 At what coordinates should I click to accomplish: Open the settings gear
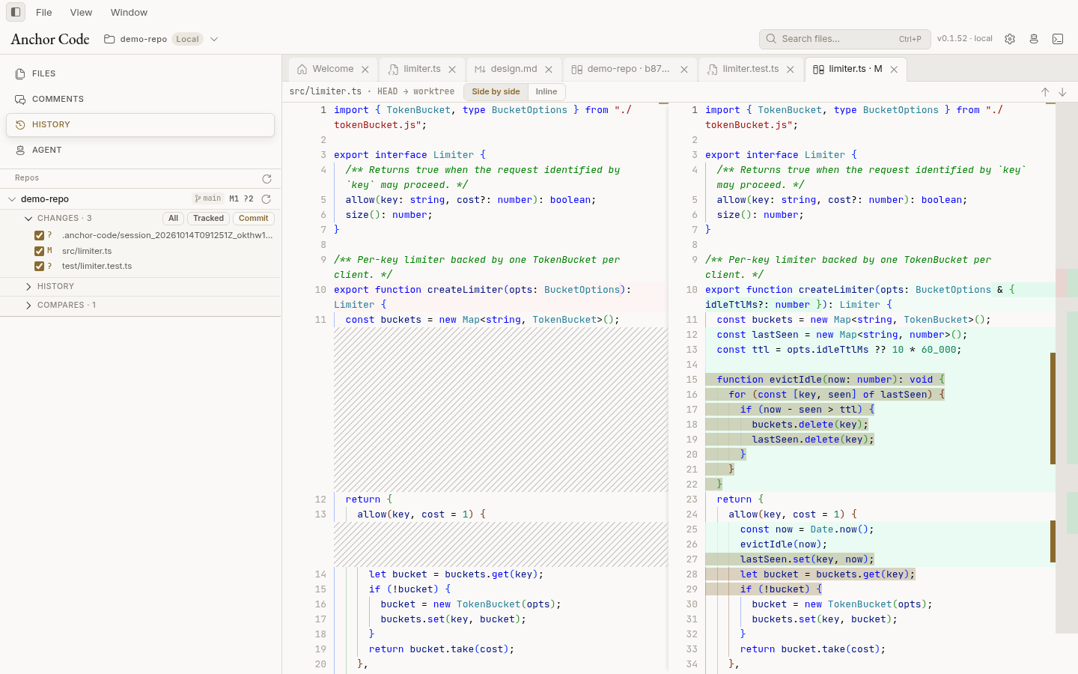(1010, 39)
